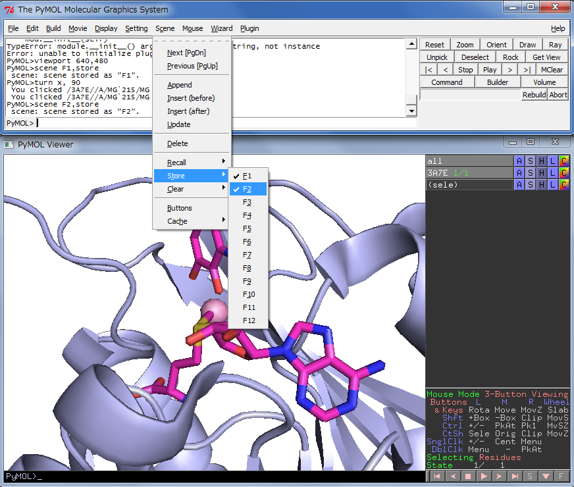
Task: Open the Hide (H) menu for (sele)
Action: pyautogui.click(x=541, y=185)
